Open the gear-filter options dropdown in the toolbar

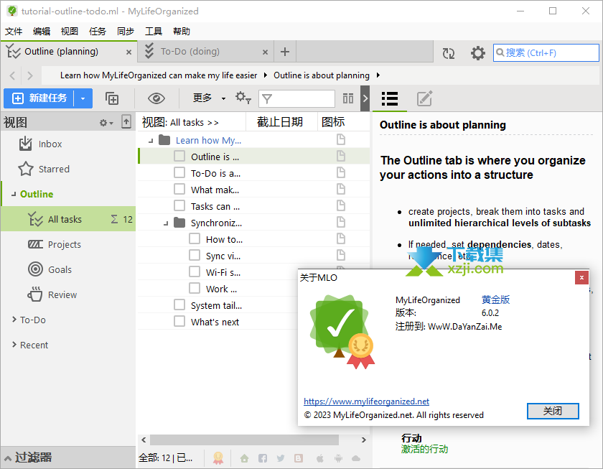pyautogui.click(x=243, y=98)
